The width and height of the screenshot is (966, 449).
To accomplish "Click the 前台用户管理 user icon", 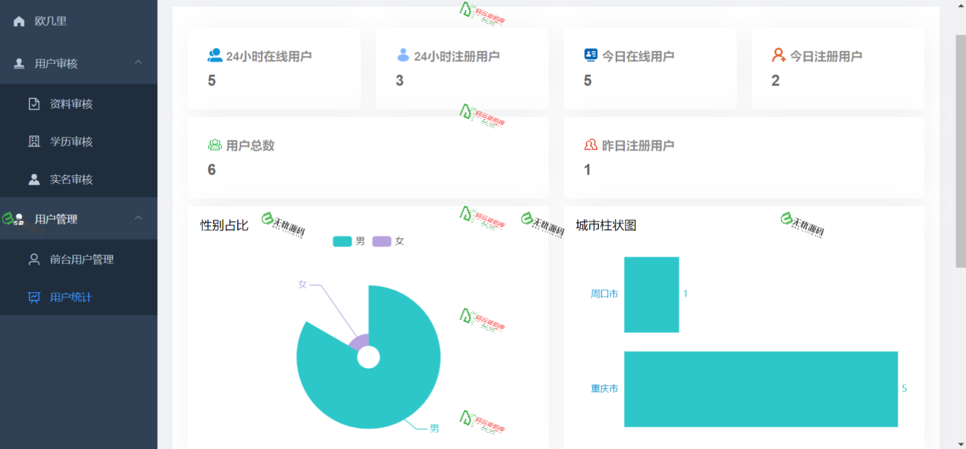I will point(33,259).
